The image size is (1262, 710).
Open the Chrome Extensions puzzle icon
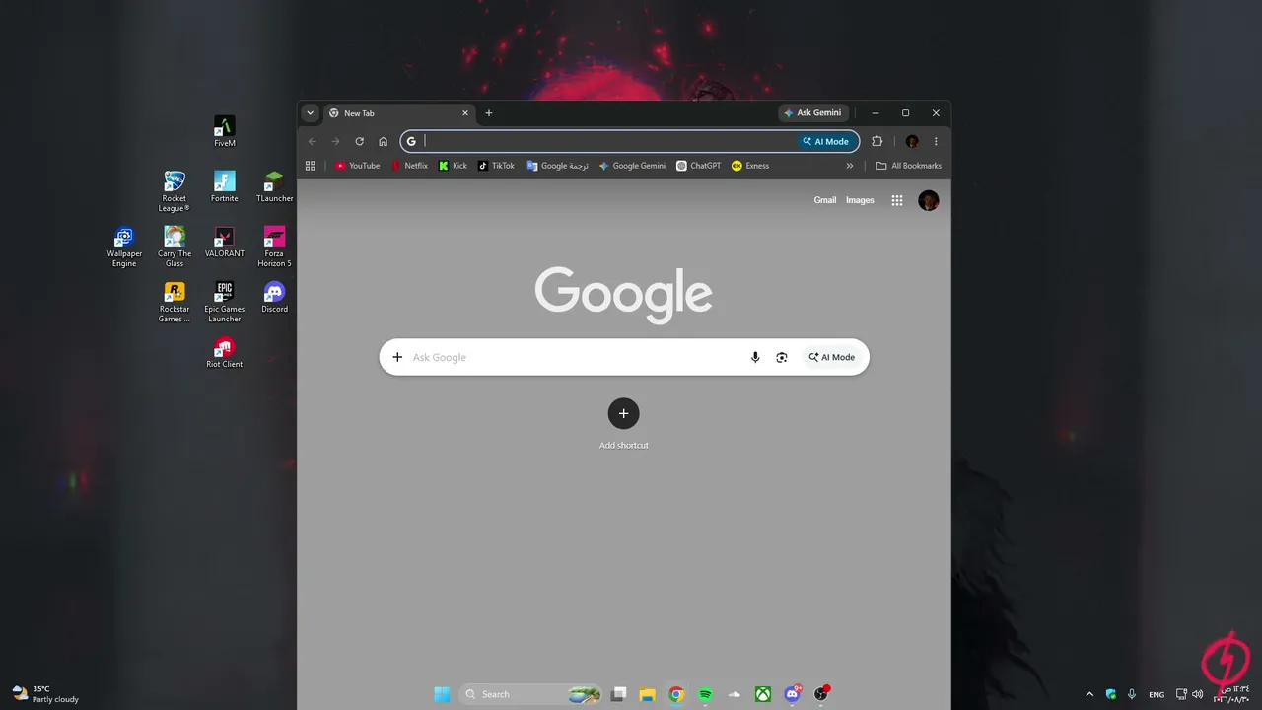[876, 141]
